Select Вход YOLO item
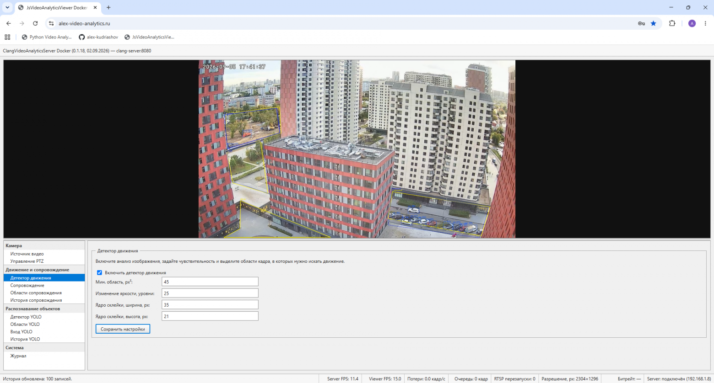714x383 pixels. point(44,332)
